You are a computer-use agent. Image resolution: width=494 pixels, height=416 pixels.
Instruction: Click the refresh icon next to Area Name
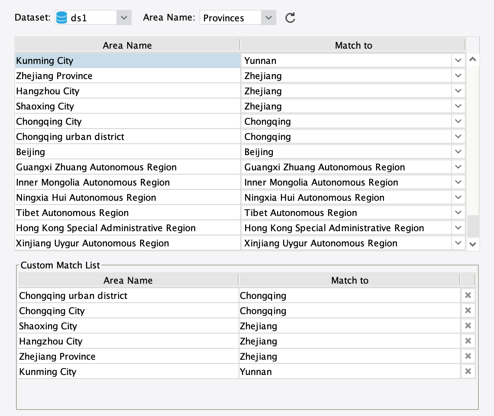click(x=290, y=17)
